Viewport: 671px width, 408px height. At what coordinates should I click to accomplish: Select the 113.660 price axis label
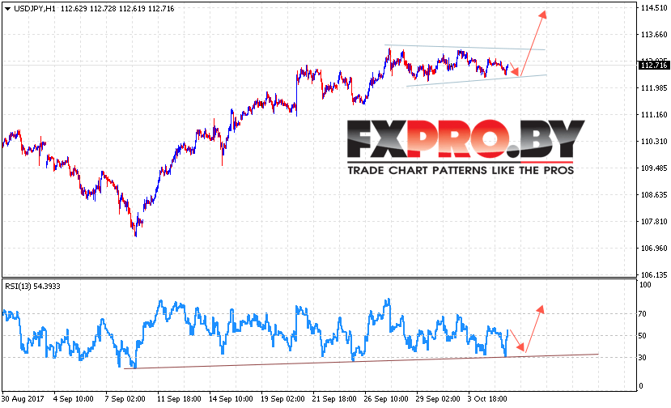653,35
